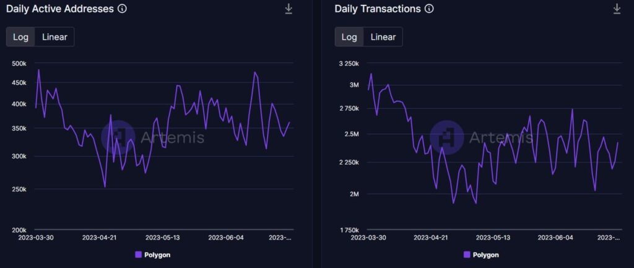Screen dimensions: 634x268
Task: Toggle Polygon legend label in Active Addresses chart
Action: coord(157,254)
